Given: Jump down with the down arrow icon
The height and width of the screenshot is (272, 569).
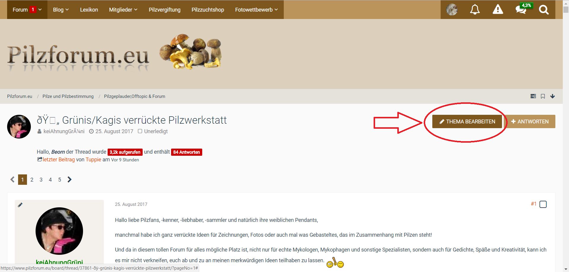Looking at the screenshot, I should (552, 96).
